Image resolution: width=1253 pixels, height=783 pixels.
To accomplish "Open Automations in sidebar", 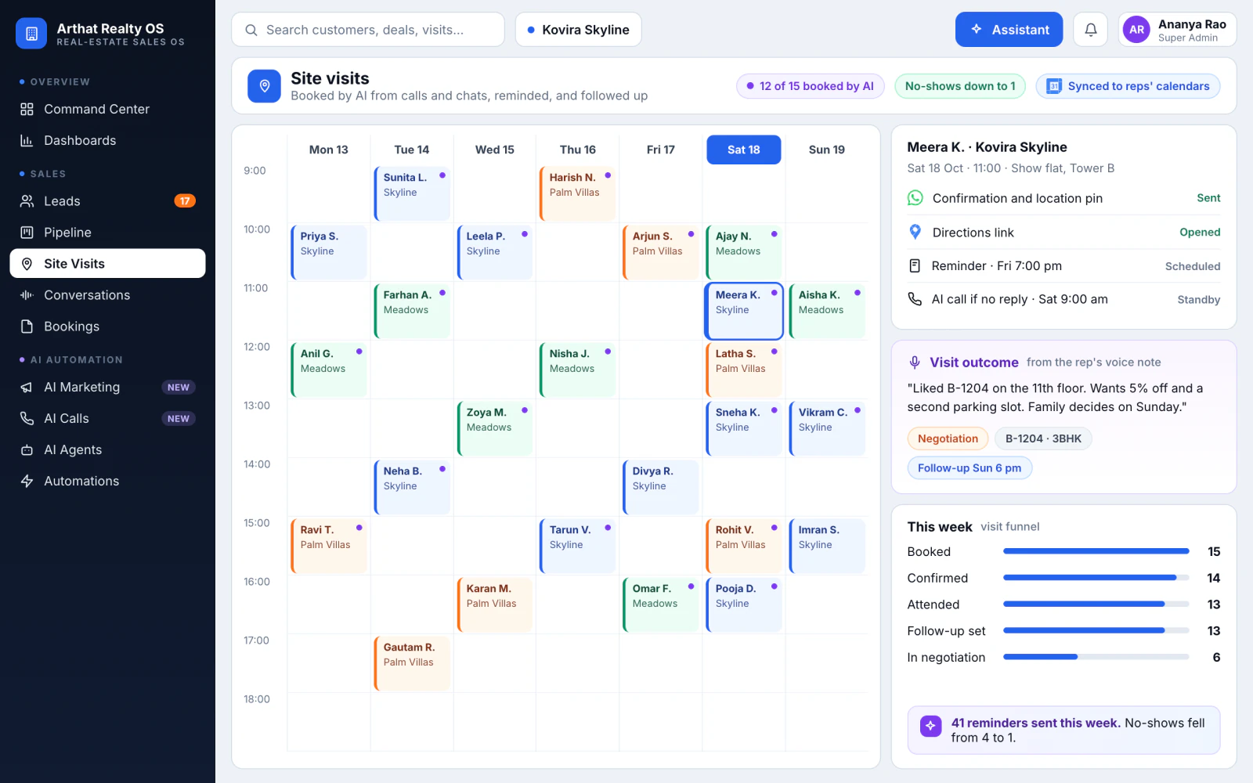I will pos(107,481).
